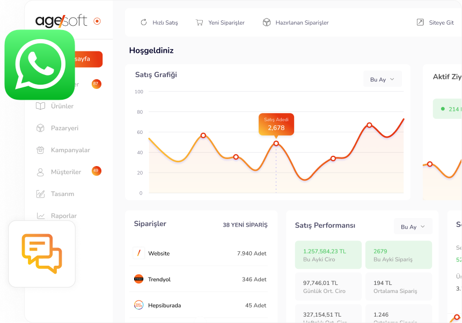Click the Bu Ayki Ciro label

(x=319, y=259)
